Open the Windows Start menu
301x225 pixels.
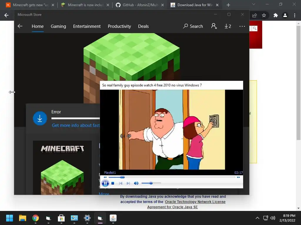pyautogui.click(x=9, y=218)
